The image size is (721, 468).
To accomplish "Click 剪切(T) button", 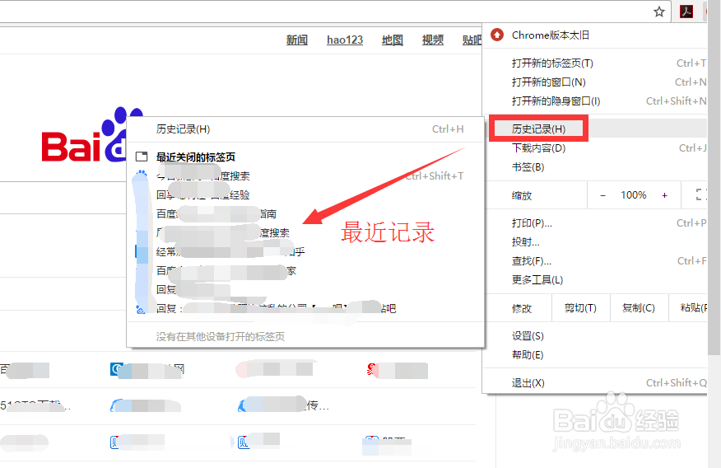I will (x=581, y=308).
